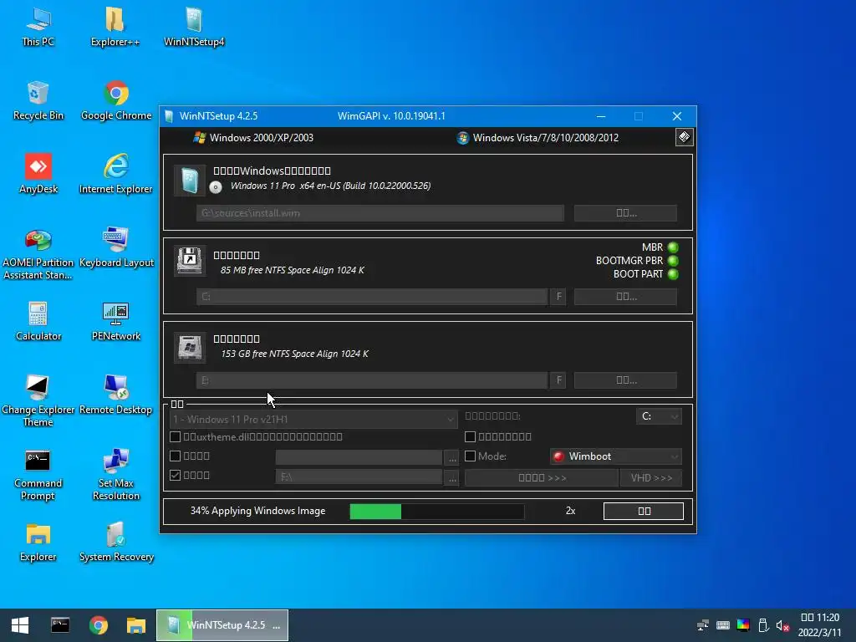The image size is (856, 642).
Task: Click the WinNTSetup 4.2.5 taskbar button
Action: pos(222,625)
